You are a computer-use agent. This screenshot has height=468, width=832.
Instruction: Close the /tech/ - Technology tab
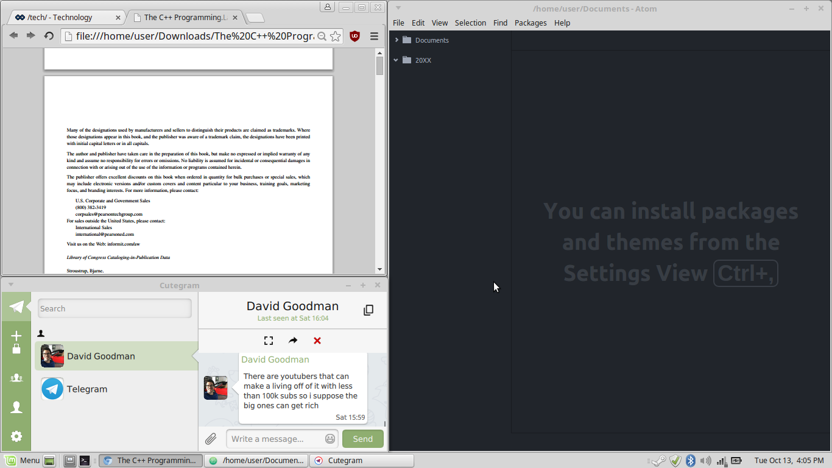click(x=118, y=18)
